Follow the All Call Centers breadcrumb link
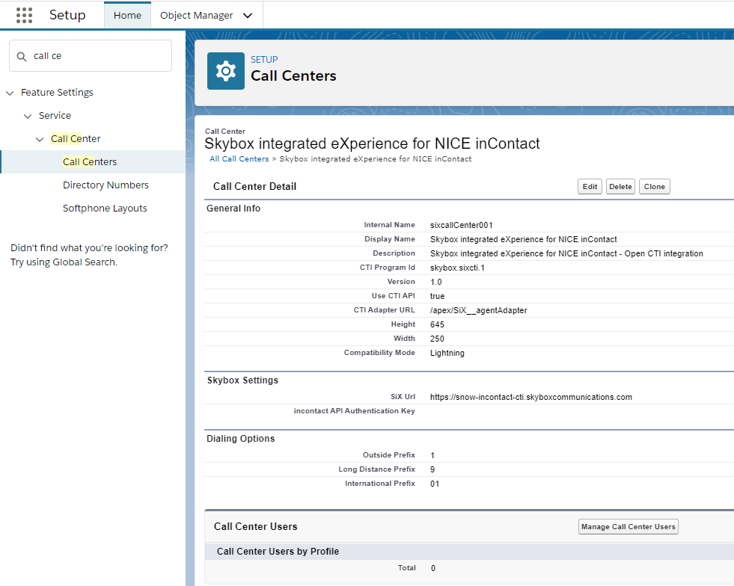This screenshot has height=586, width=734. point(239,158)
